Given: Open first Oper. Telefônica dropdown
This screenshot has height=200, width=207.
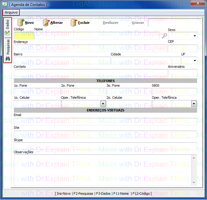Looking at the screenshot, I should coord(103,104).
